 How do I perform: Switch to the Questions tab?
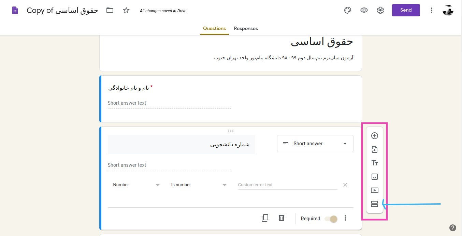[214, 28]
